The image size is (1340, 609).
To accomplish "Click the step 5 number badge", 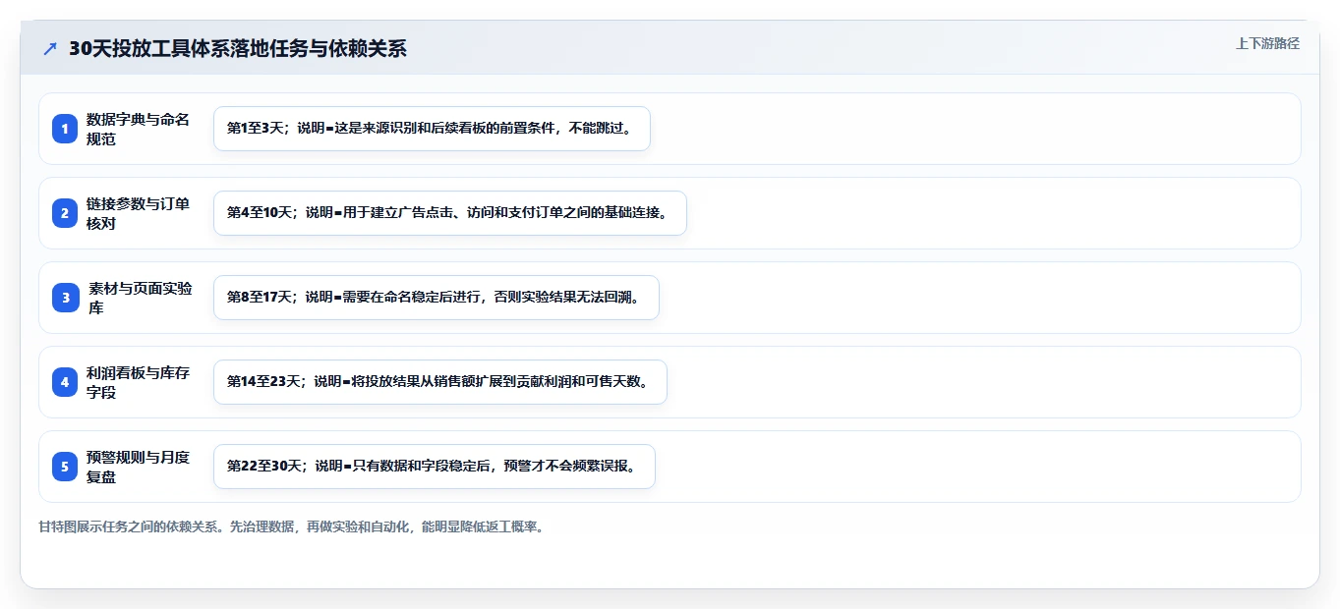I will [x=65, y=467].
